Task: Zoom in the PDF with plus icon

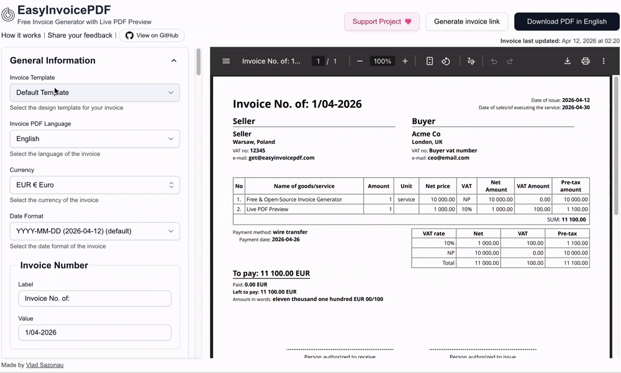Action: (405, 61)
